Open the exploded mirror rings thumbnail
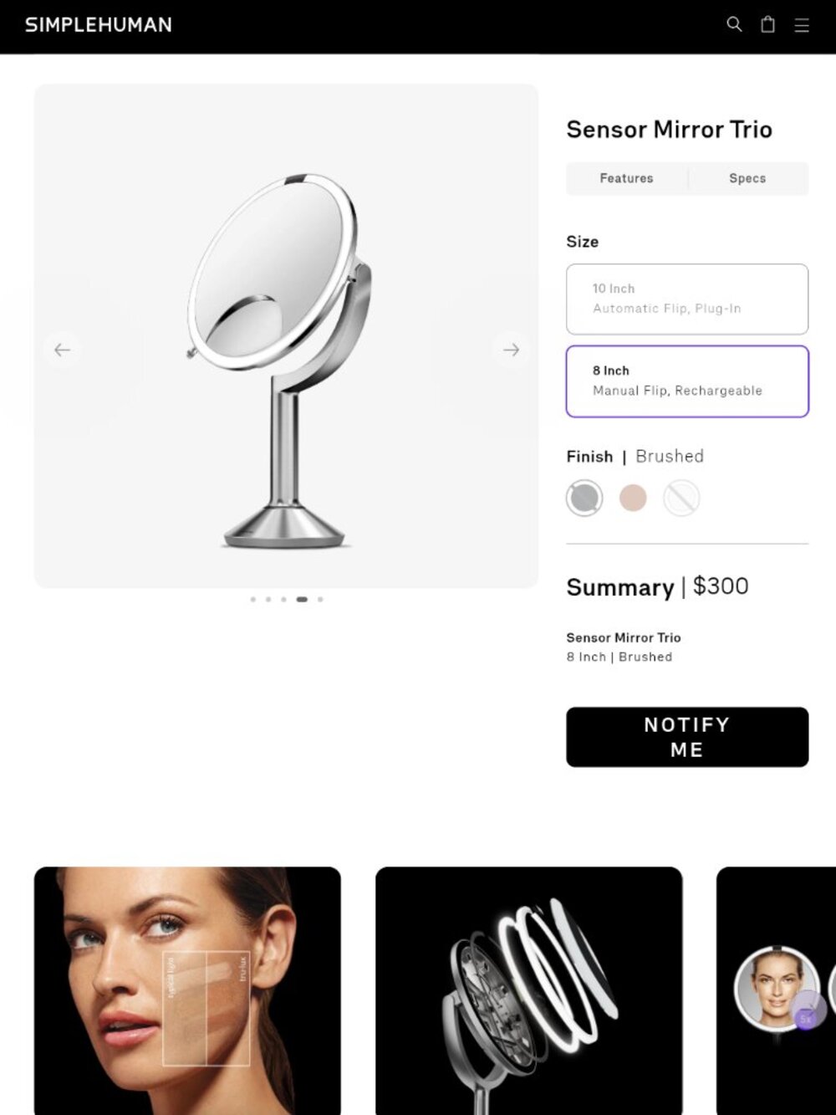The image size is (836, 1115). click(x=528, y=990)
